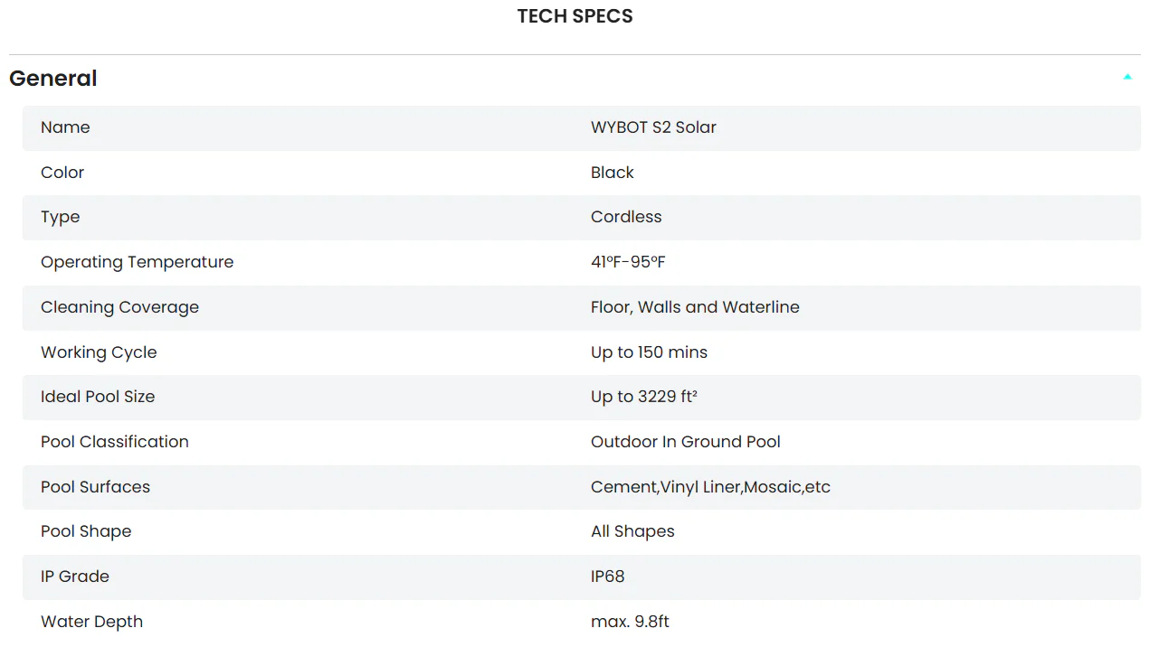
Task: Click the WYBOT S2 Solar value
Action: (653, 127)
